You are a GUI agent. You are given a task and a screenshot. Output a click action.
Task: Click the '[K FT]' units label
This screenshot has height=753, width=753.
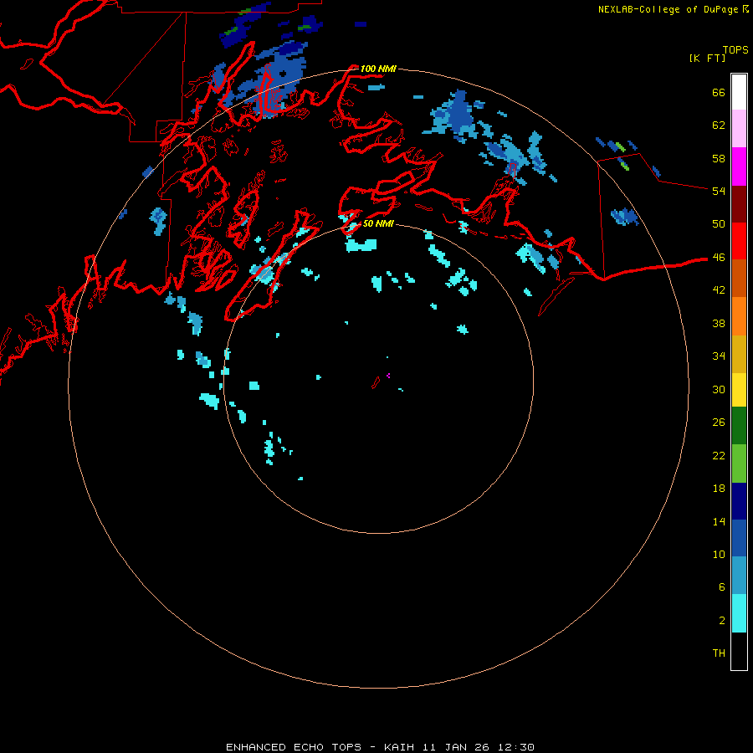tap(707, 58)
